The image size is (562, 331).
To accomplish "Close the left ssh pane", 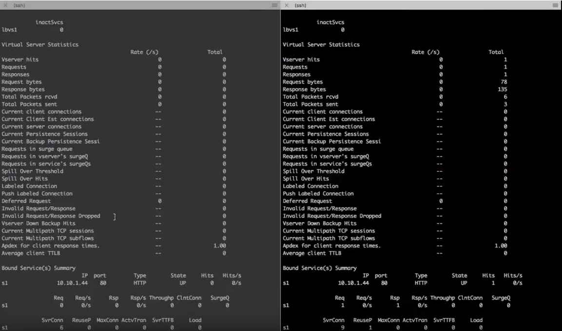I will click(x=5, y=5).
